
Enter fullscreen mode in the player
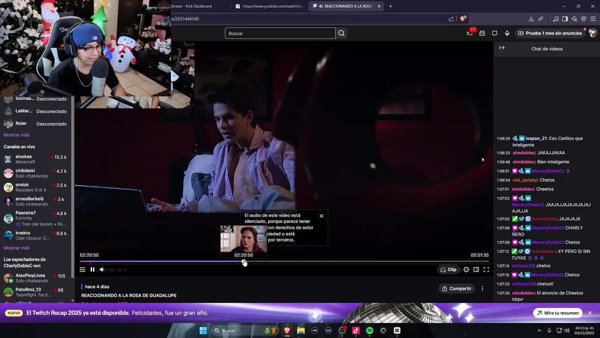(486, 269)
